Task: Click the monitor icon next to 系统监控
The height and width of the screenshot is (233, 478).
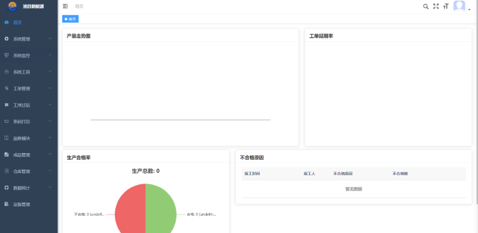Action: coord(7,55)
